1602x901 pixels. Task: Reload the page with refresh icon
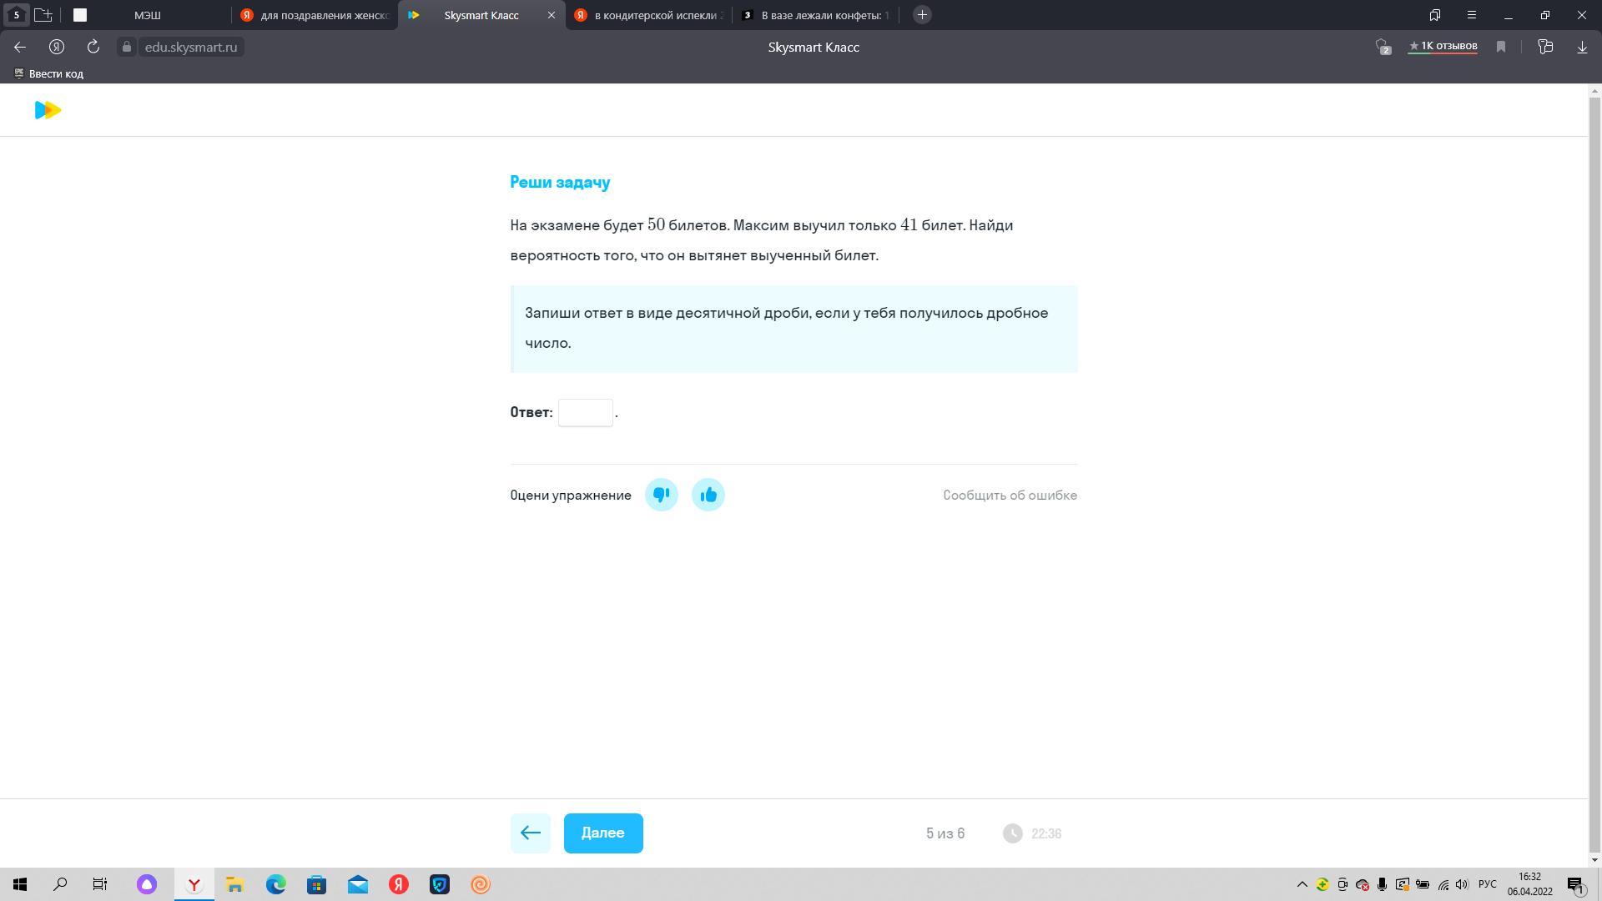click(x=93, y=47)
